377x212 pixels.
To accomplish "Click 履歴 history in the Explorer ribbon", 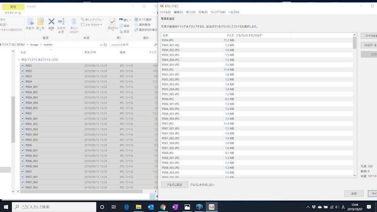I will pyautogui.click(x=124, y=31).
